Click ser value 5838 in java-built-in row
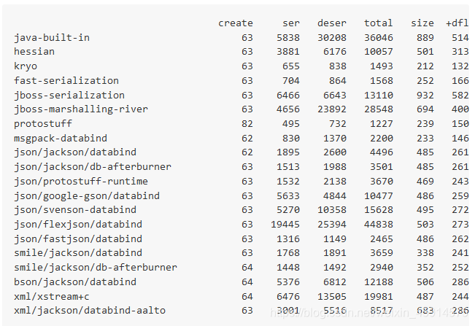475x326 pixels. point(288,38)
